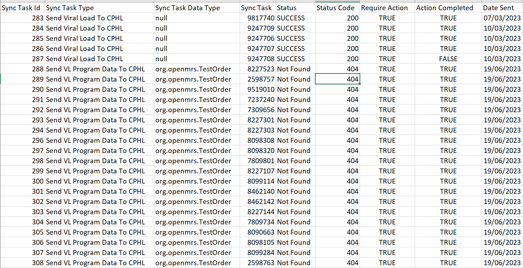Click sync task value 8227523
Image resolution: width=523 pixels, height=268 pixels.
[258, 69]
